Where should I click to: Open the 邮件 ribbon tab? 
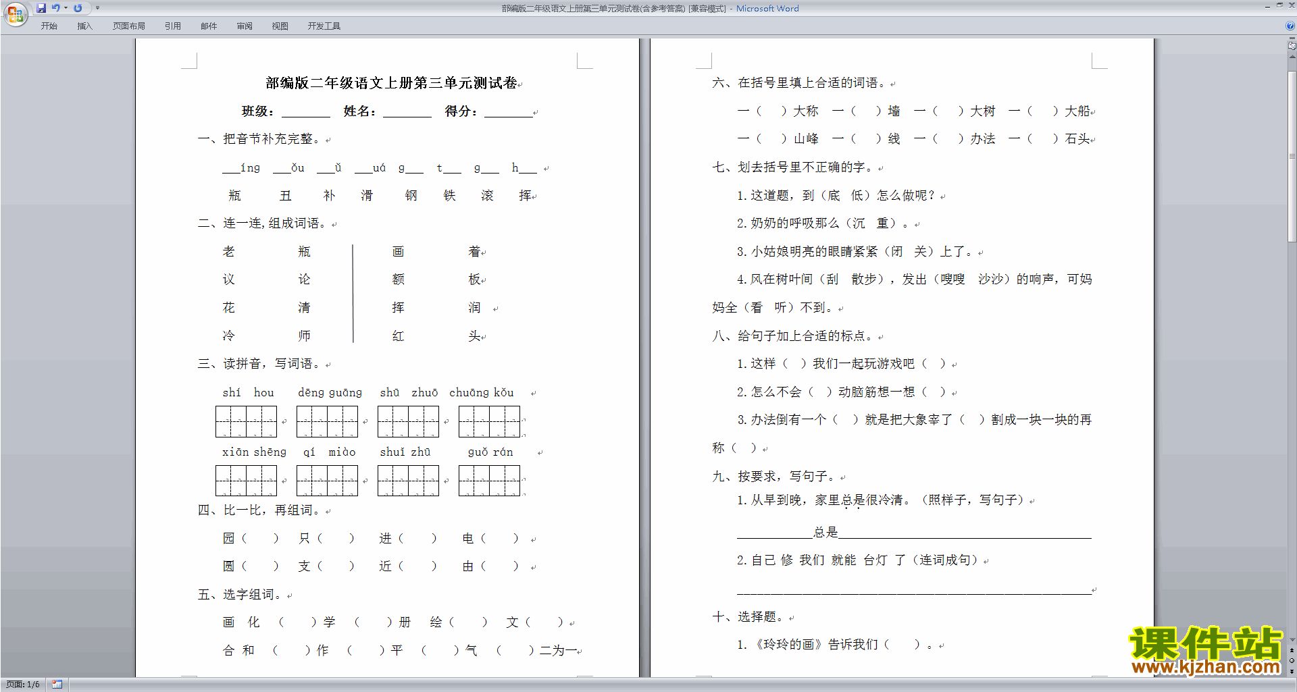coord(209,26)
